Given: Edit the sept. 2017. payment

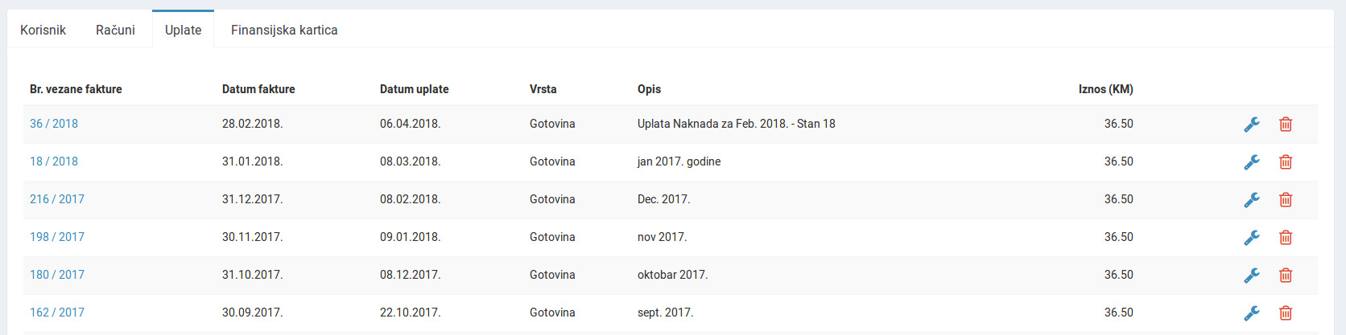Looking at the screenshot, I should click(1252, 313).
